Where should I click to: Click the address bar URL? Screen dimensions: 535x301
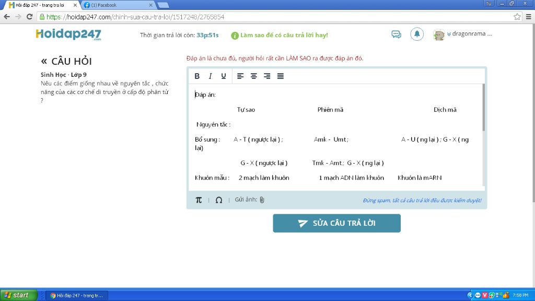click(x=135, y=17)
